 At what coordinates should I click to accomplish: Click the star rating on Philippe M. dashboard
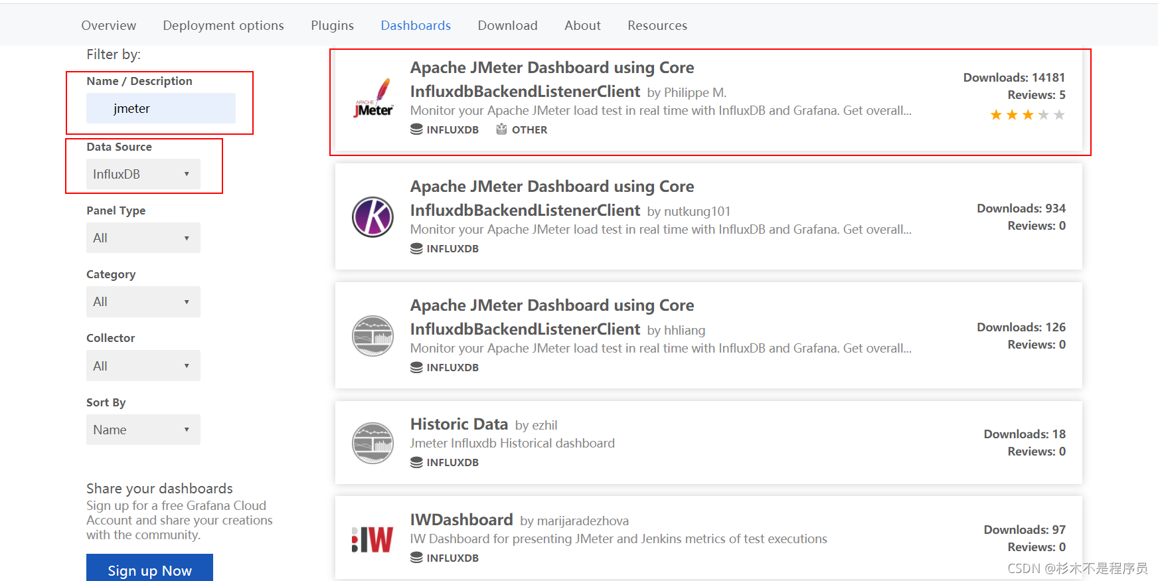1027,115
